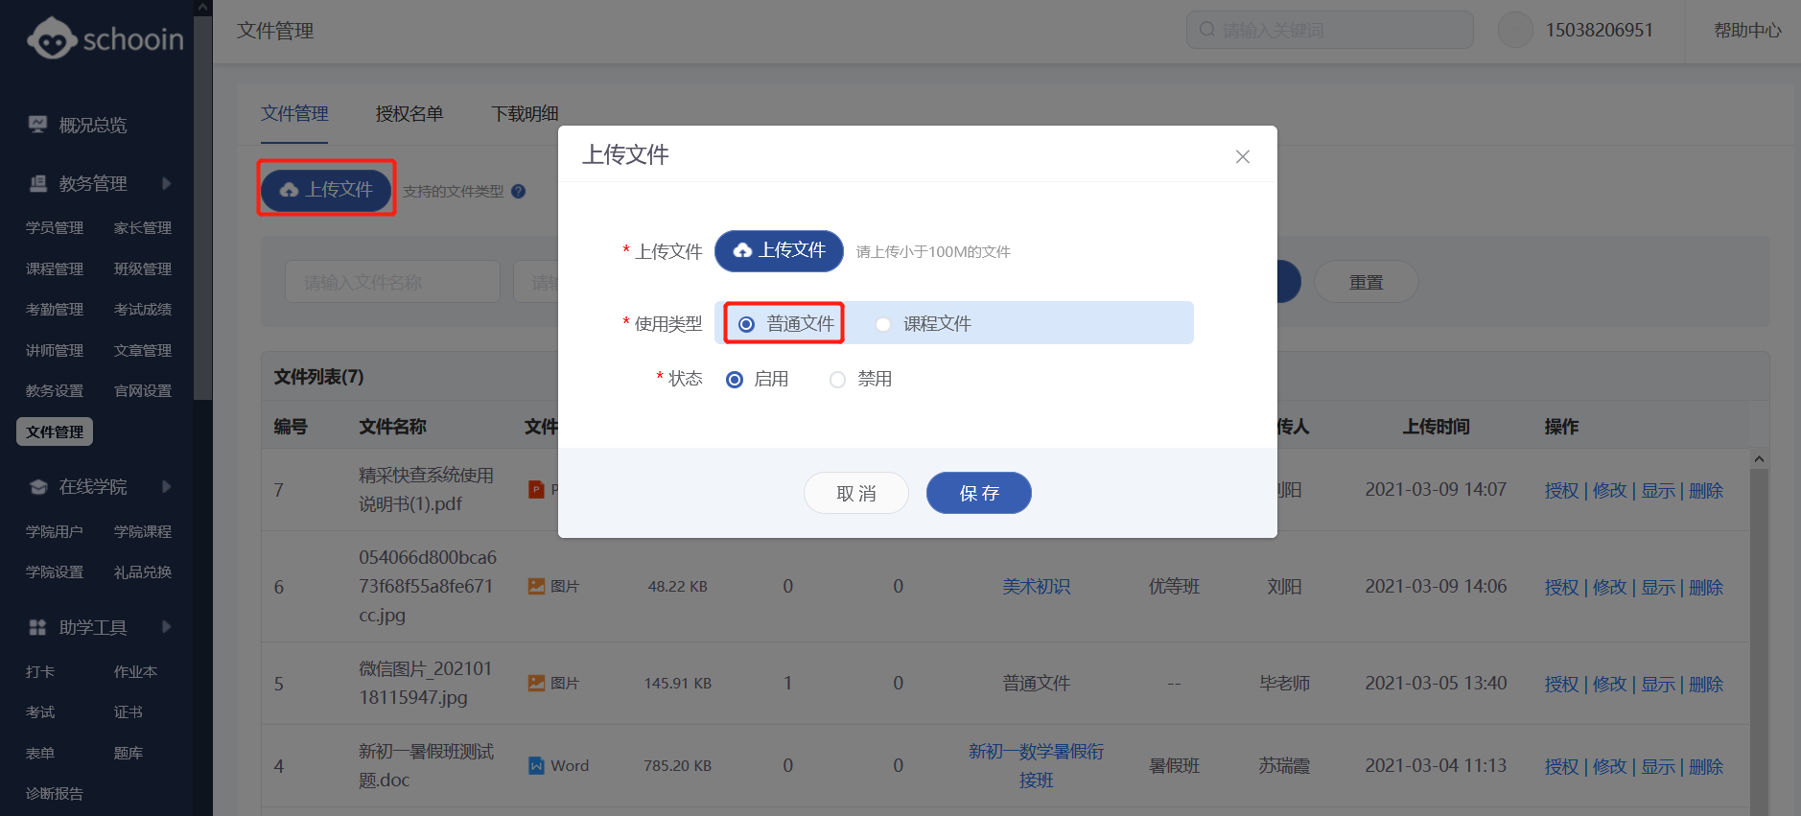The height and width of the screenshot is (816, 1801).
Task: Click the 教务管理 section icon
Action: pyautogui.click(x=37, y=183)
